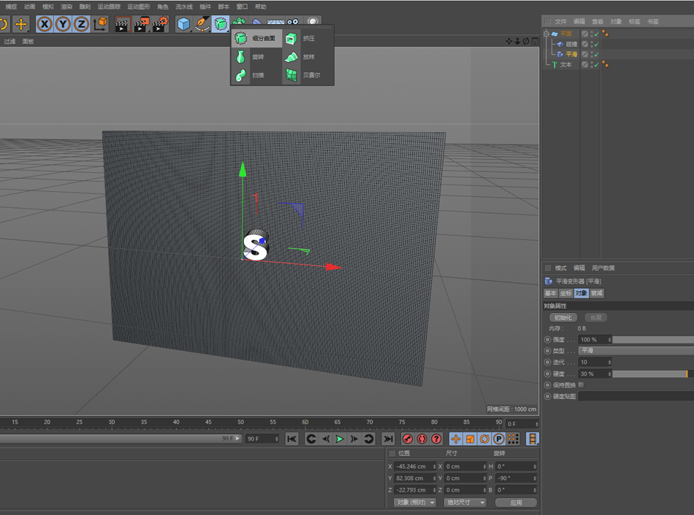Open the 帮助 menu
This screenshot has width=694, height=515.
click(260, 7)
